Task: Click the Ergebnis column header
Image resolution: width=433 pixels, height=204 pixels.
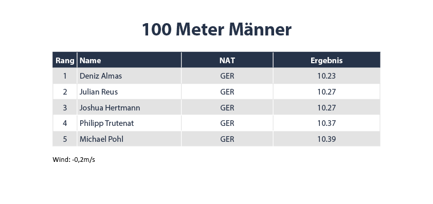Action: (x=327, y=60)
